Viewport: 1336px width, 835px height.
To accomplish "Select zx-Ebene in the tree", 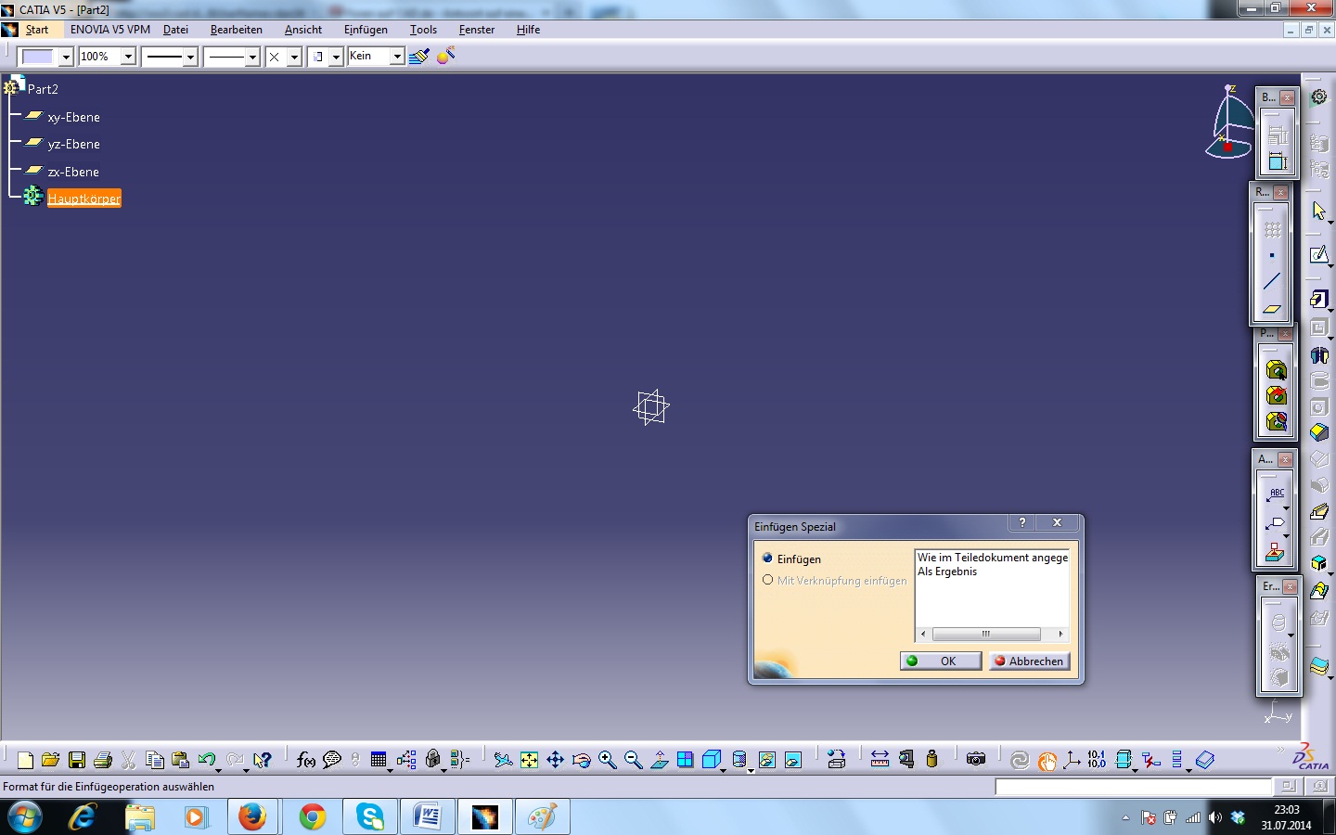I will [x=73, y=172].
